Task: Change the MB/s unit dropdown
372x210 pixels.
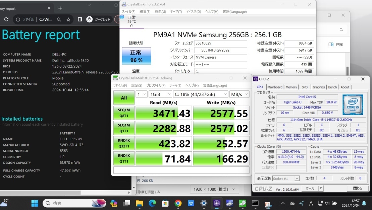Action: pyautogui.click(x=240, y=94)
